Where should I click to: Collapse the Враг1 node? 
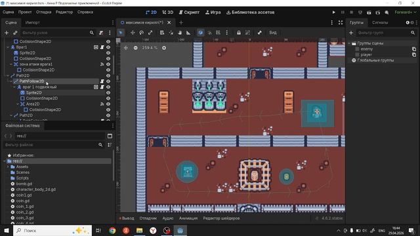click(x=8, y=47)
